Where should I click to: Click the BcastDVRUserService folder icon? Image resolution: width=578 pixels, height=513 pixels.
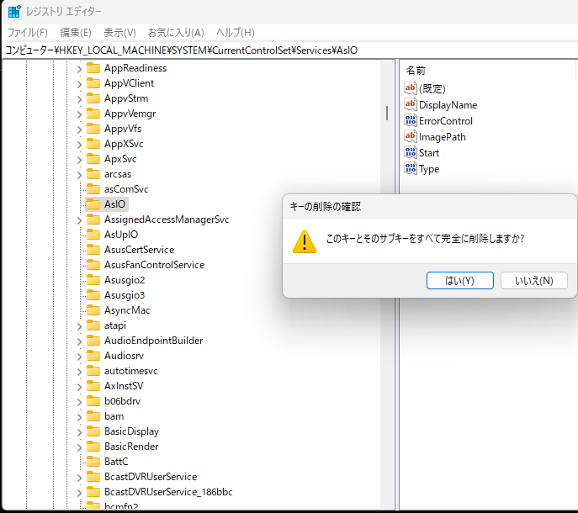pyautogui.click(x=93, y=476)
